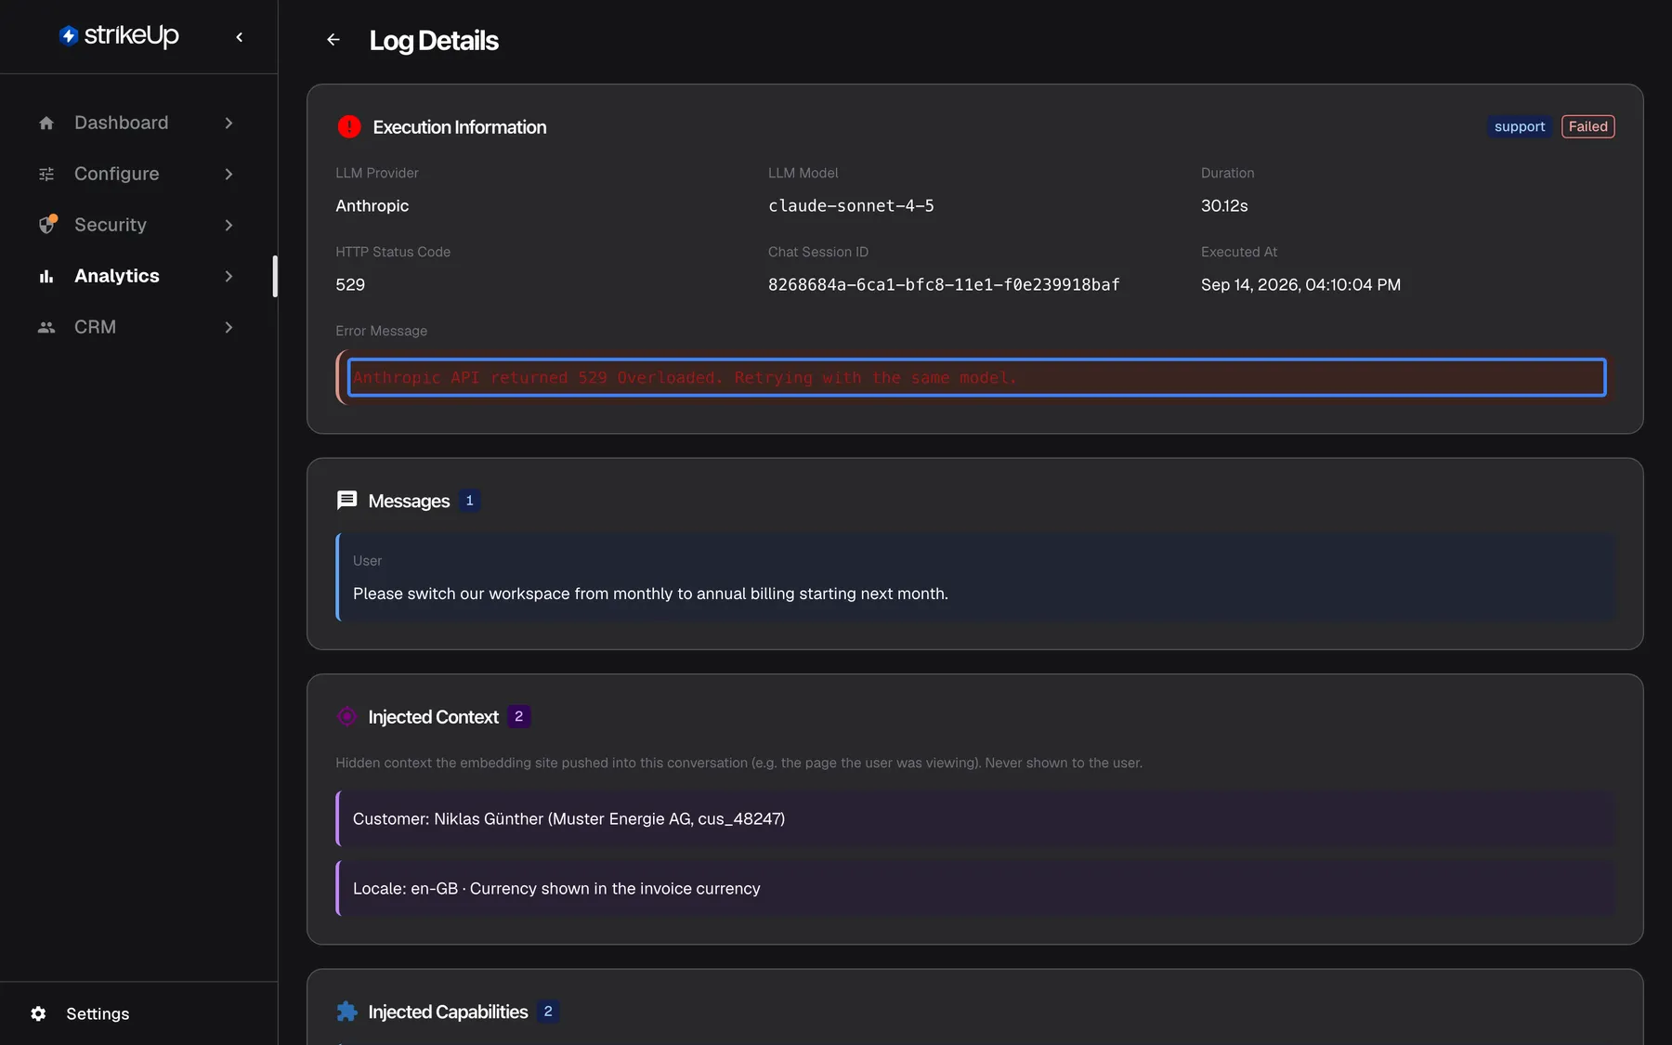
Task: Select the error message text box
Action: [977, 377]
